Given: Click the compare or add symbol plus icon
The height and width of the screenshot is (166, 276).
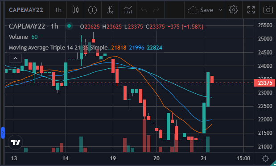Looking at the screenshot, I should pyautogui.click(x=93, y=10).
